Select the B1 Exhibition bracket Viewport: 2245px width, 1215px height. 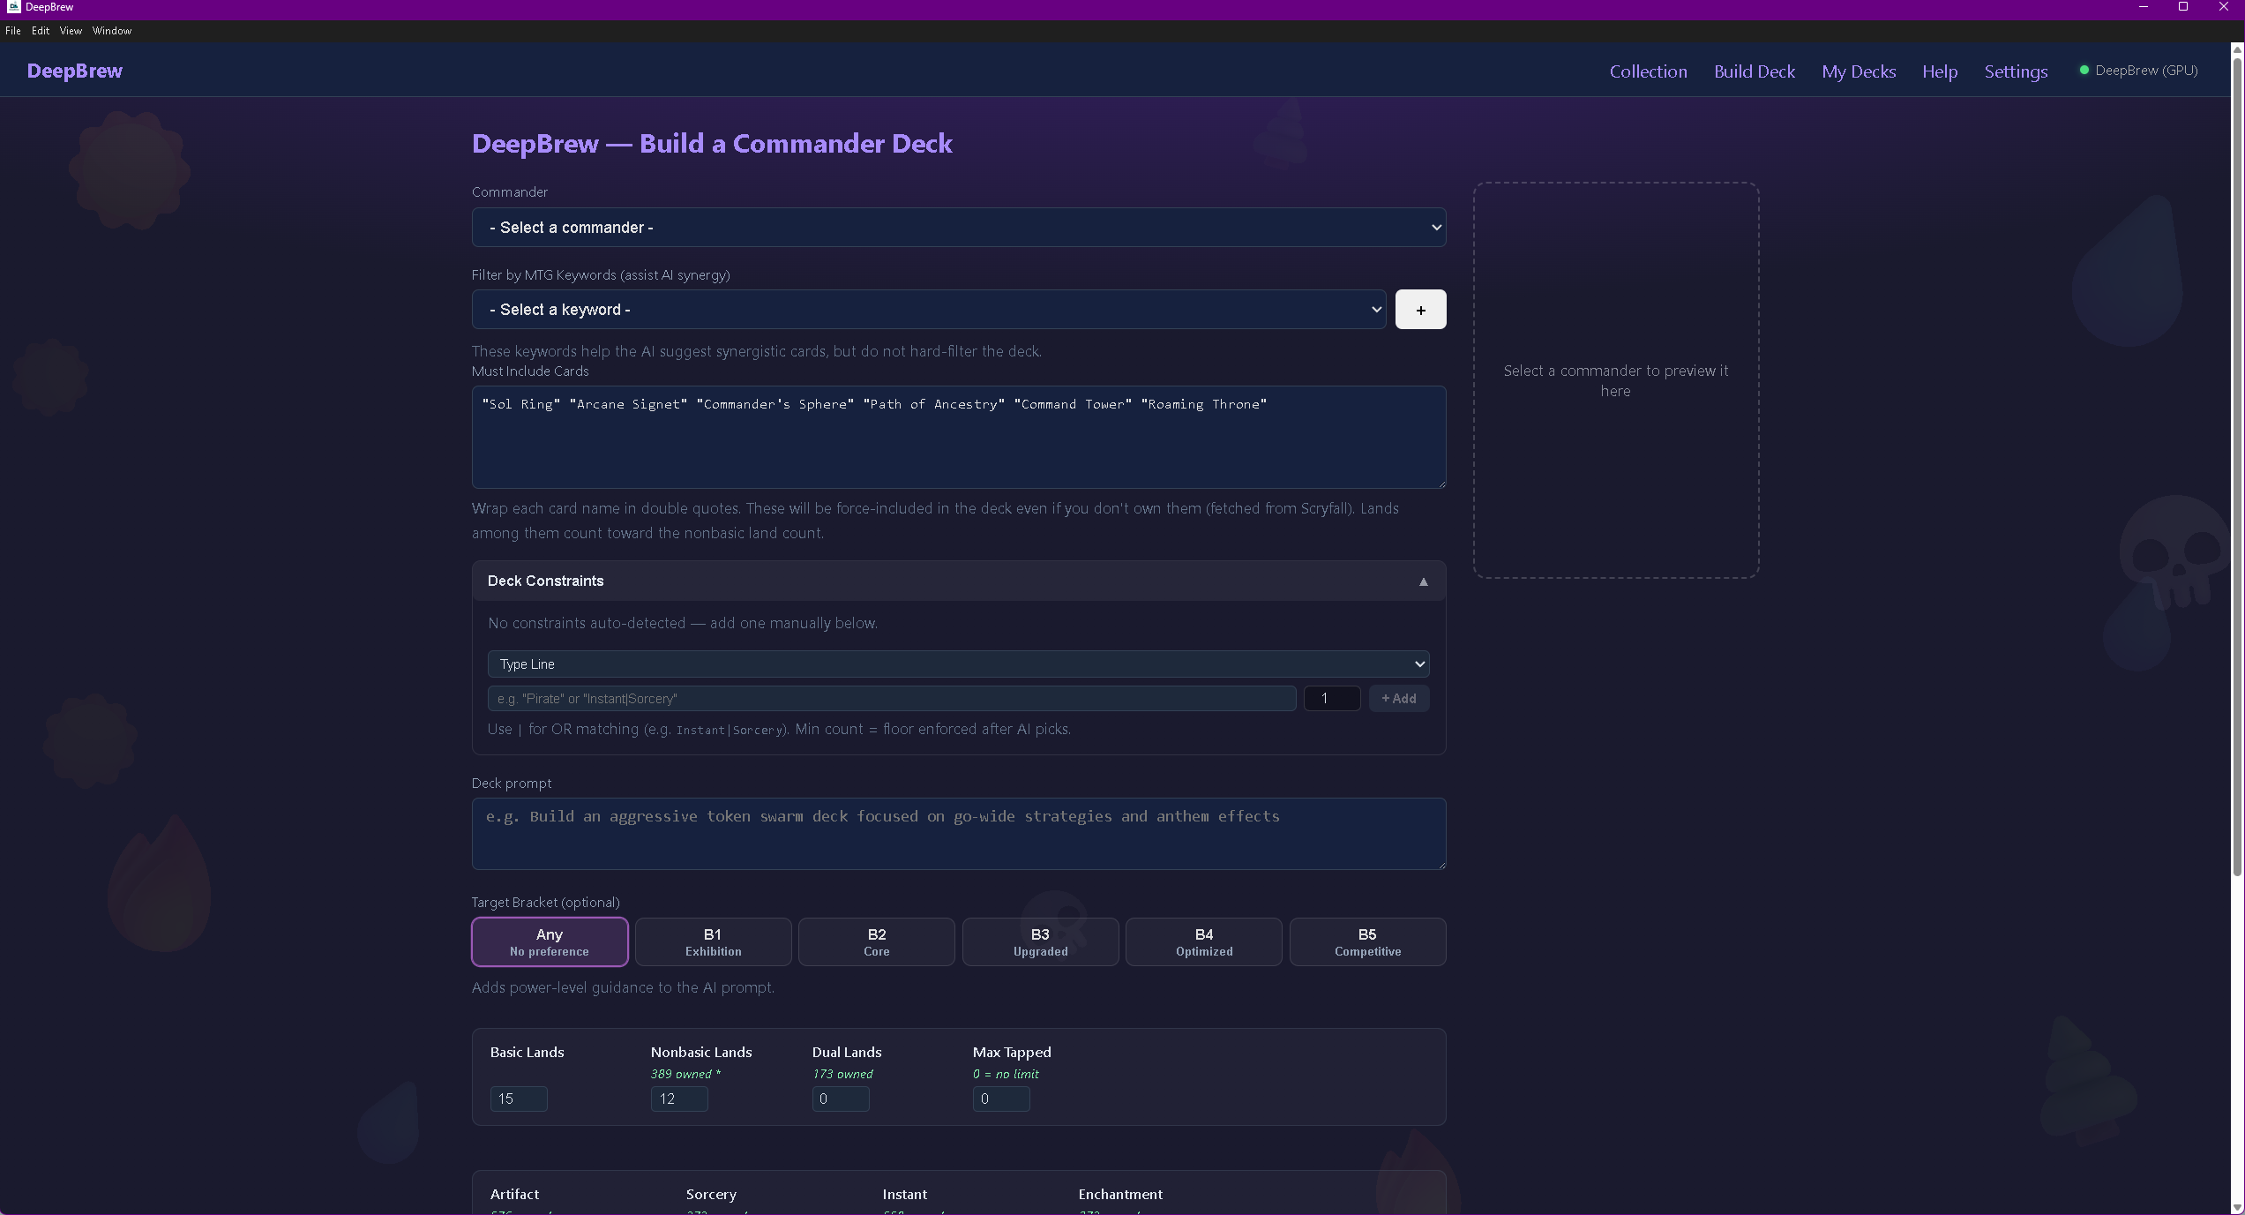pyautogui.click(x=713, y=941)
